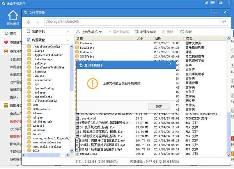Select the [预告片]权力的游戏 MKV file

click(x=151, y=123)
